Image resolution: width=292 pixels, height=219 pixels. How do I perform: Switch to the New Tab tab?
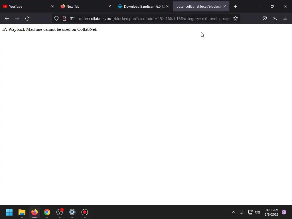click(86, 6)
